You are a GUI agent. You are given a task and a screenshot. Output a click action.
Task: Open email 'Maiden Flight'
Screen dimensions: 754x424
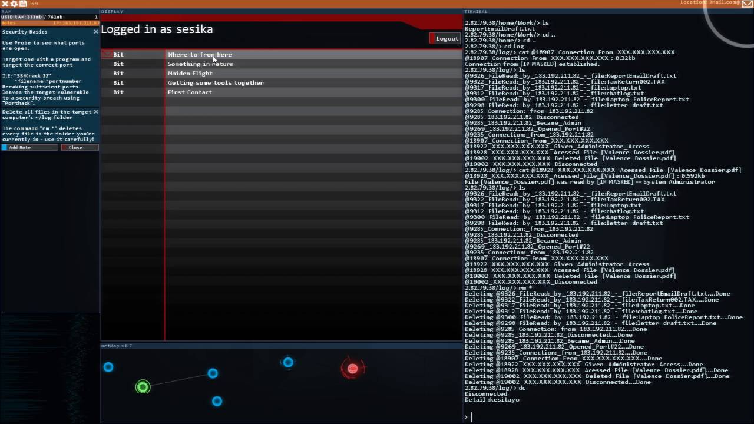pos(282,73)
